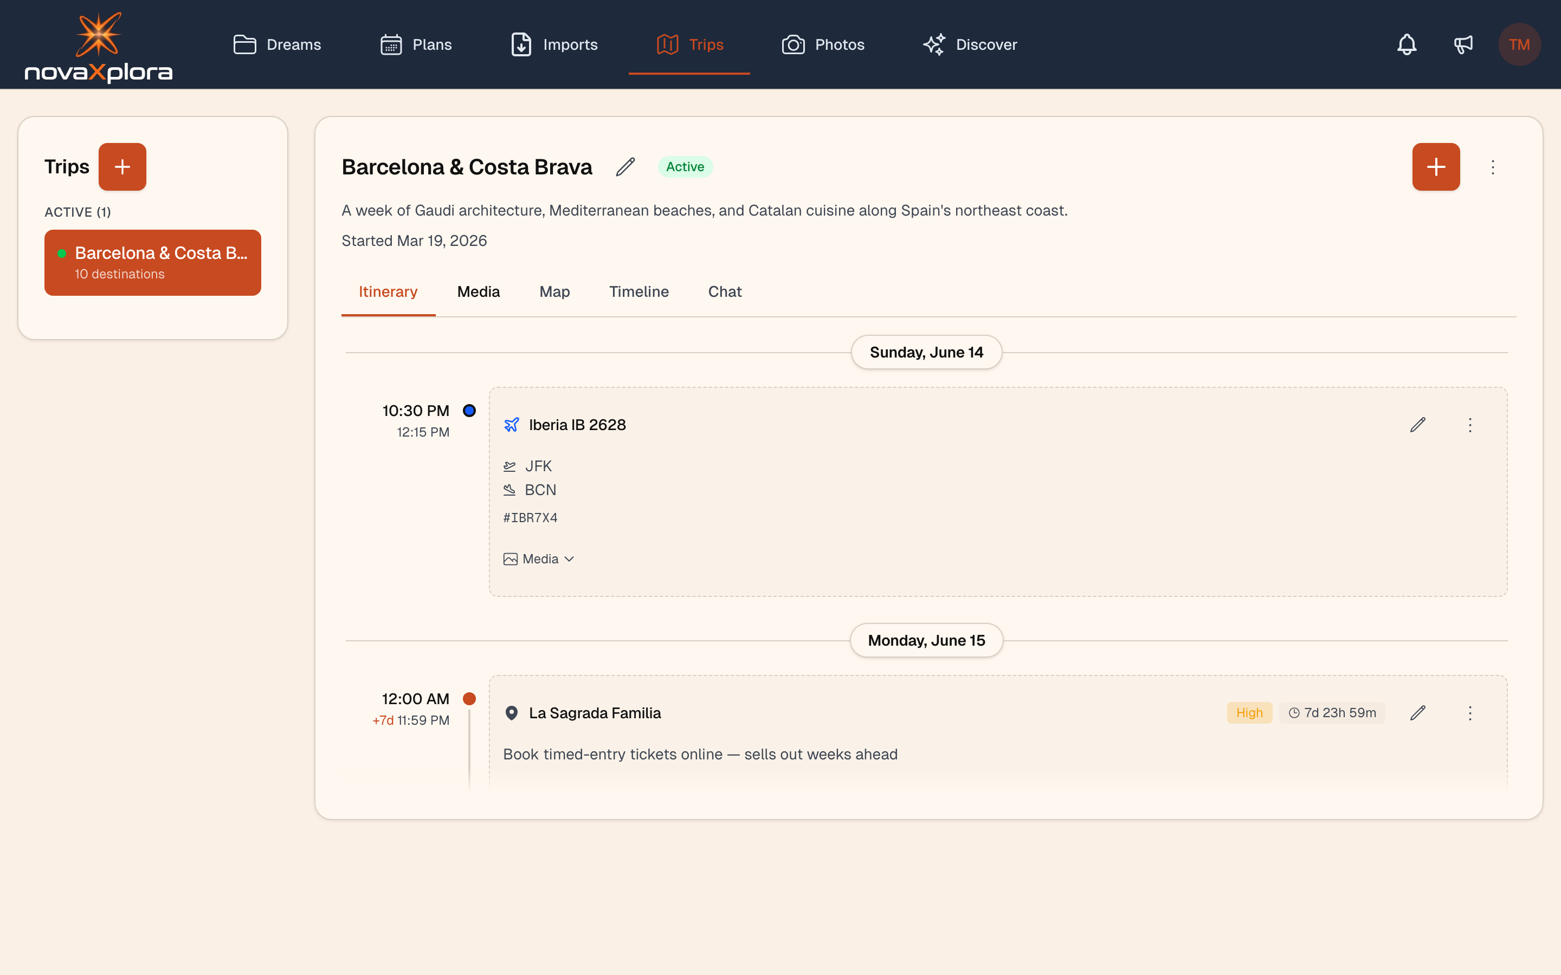1561x975 pixels.
Task: Open Iberia flight more options menu
Action: coord(1470,425)
